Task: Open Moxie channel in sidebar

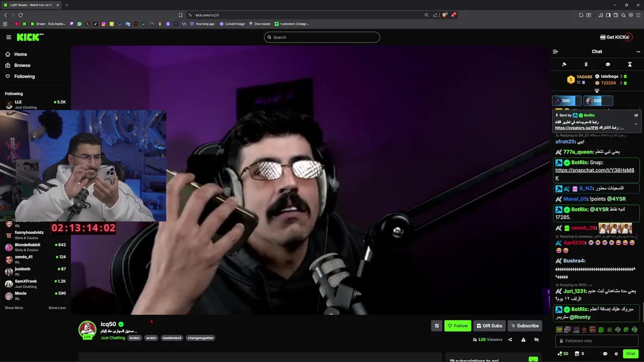Action: pos(35,296)
